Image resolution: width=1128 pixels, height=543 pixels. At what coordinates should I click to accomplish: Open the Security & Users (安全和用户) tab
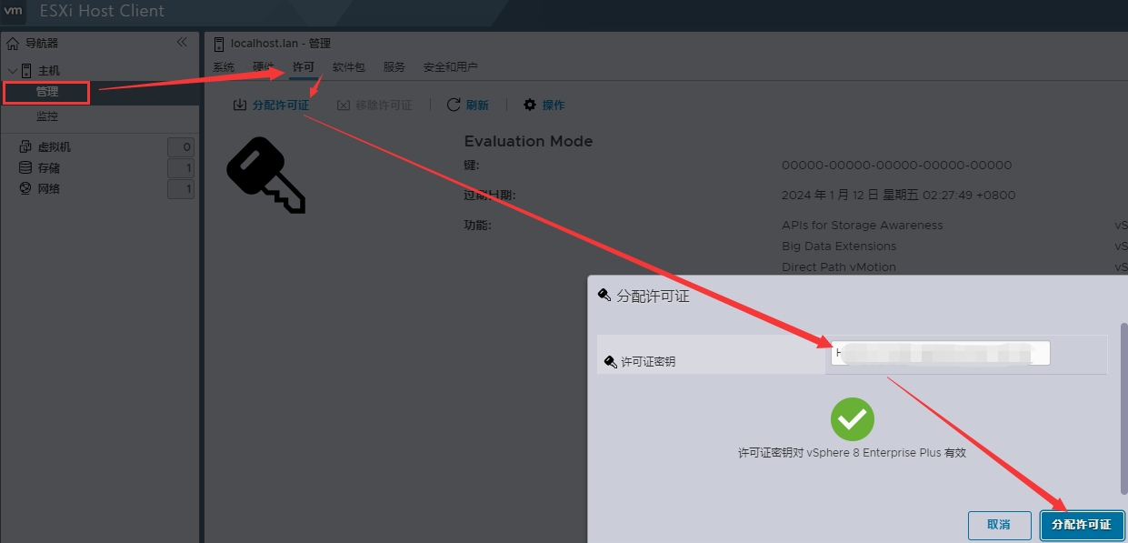pos(450,67)
